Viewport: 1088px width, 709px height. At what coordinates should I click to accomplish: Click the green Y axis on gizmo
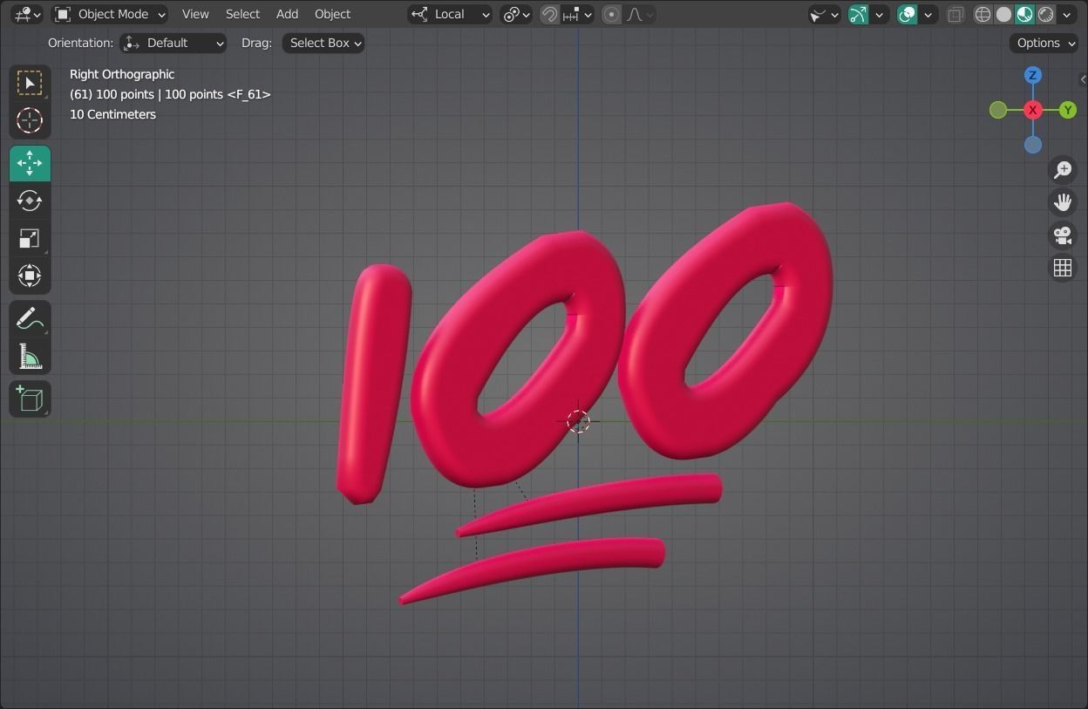[1068, 110]
